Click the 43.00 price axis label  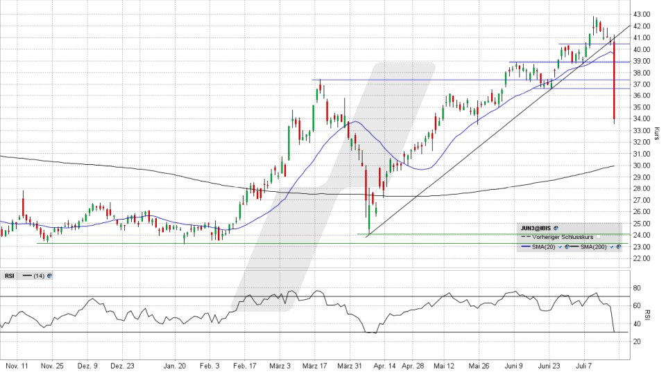click(x=641, y=14)
